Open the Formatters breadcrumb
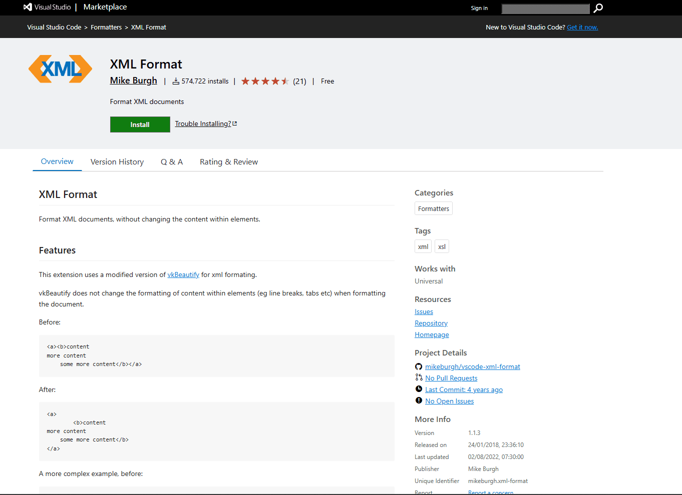This screenshot has height=495, width=682. coord(106,27)
